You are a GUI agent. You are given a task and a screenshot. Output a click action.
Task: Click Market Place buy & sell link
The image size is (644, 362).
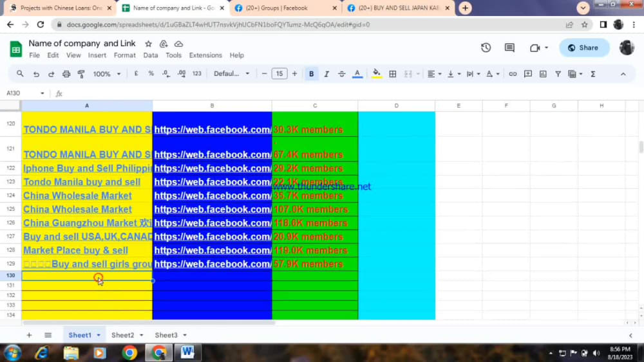click(x=75, y=251)
